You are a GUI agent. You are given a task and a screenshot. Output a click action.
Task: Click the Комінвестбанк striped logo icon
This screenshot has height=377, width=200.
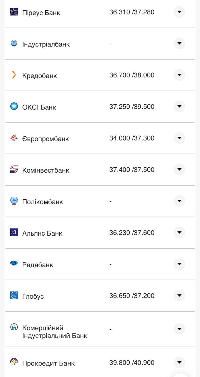(x=14, y=169)
